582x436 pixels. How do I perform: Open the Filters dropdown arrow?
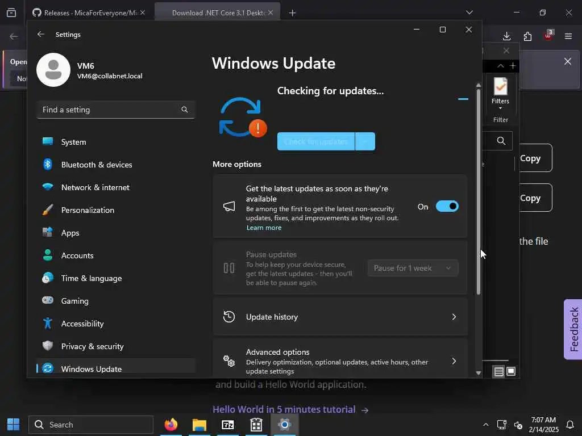click(x=500, y=108)
